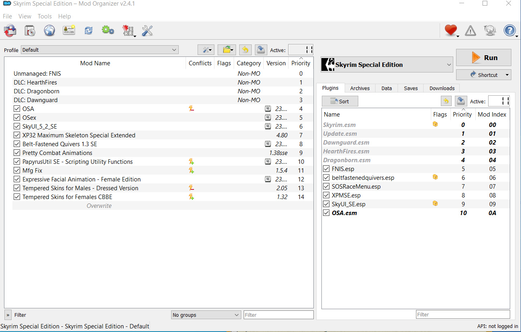This screenshot has height=332, width=521.
Task: Click the red heart endorse icon
Action: 451,30
